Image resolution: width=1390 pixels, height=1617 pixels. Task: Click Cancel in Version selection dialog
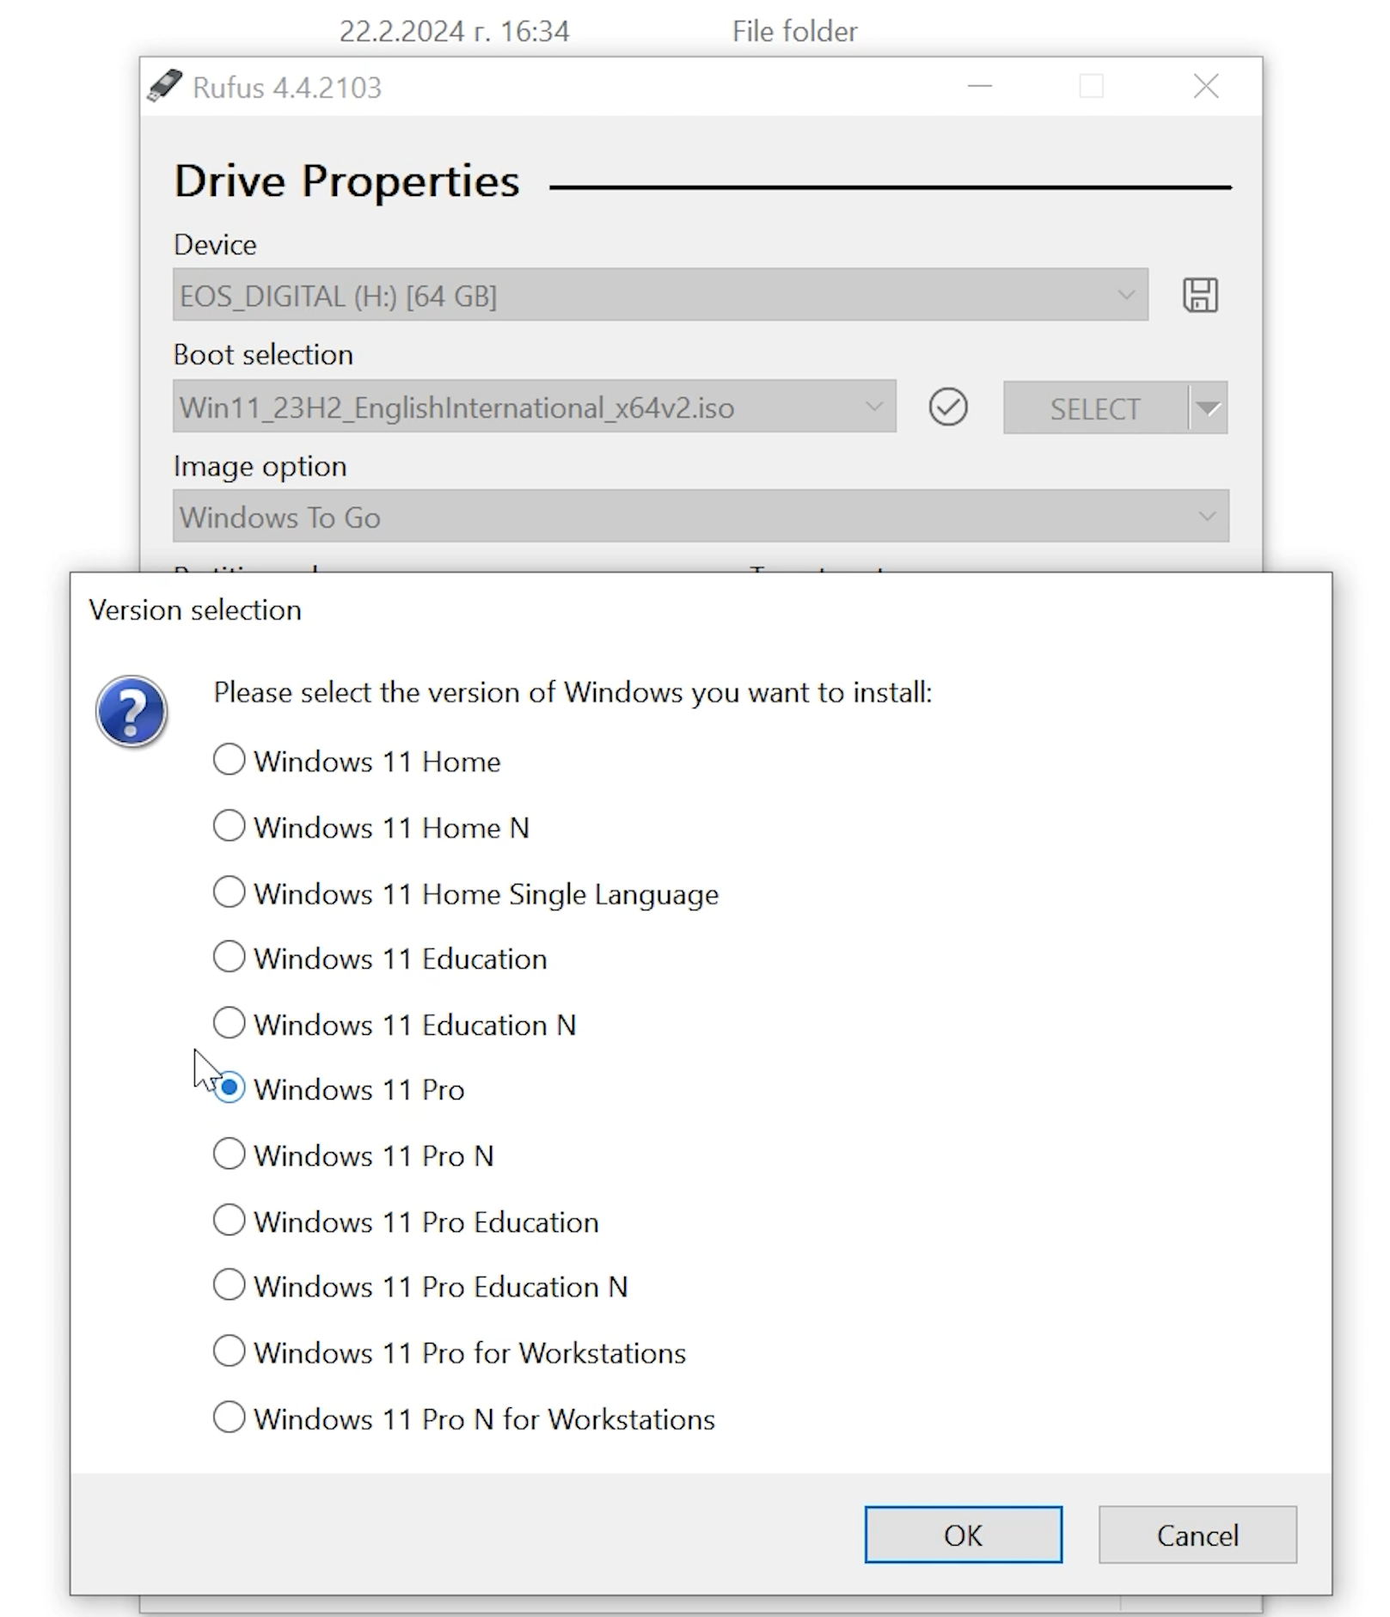tap(1197, 1535)
